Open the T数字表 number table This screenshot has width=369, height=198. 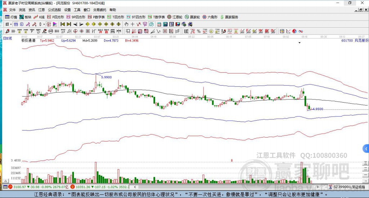click(156, 17)
